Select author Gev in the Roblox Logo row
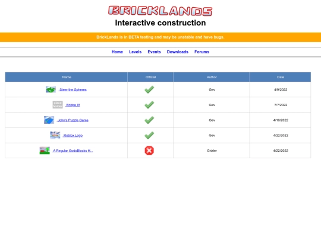This screenshot has height=240, width=321. tap(212, 135)
